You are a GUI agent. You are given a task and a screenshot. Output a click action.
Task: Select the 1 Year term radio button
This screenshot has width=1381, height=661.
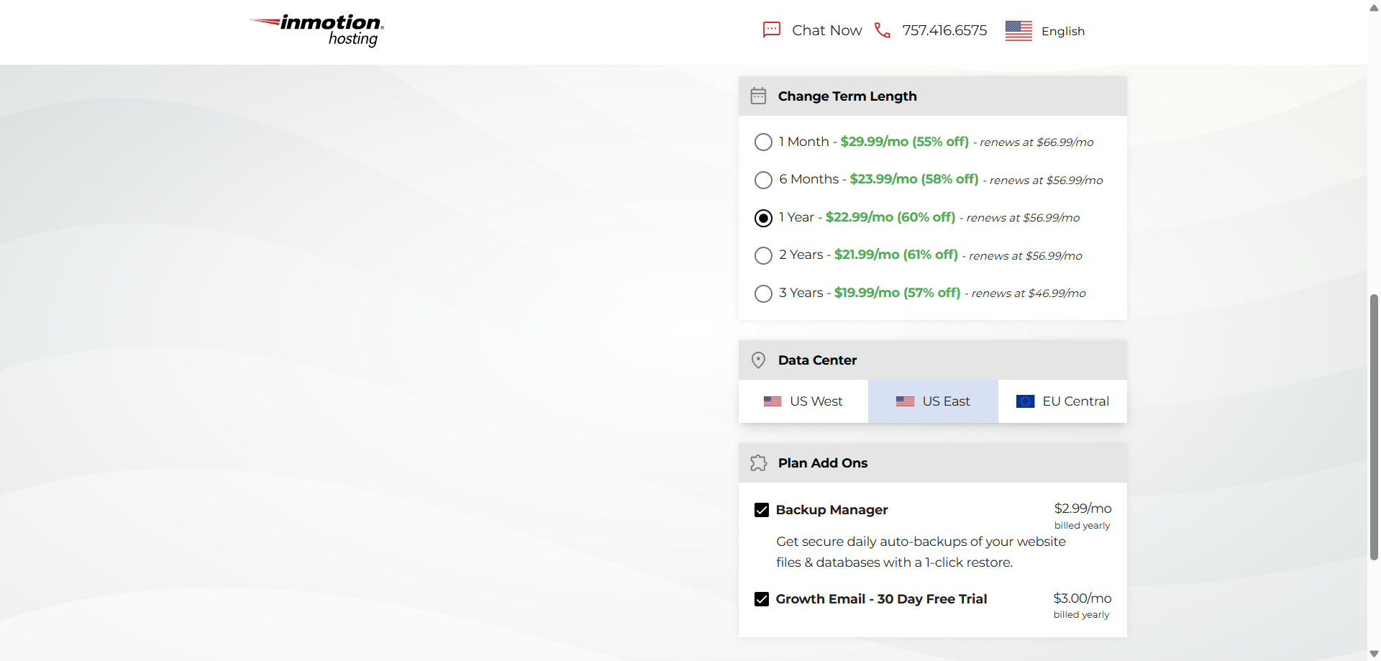(763, 218)
